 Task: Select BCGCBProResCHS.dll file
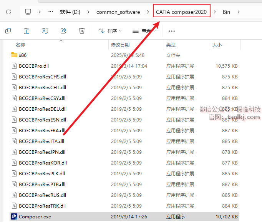coord(42,77)
